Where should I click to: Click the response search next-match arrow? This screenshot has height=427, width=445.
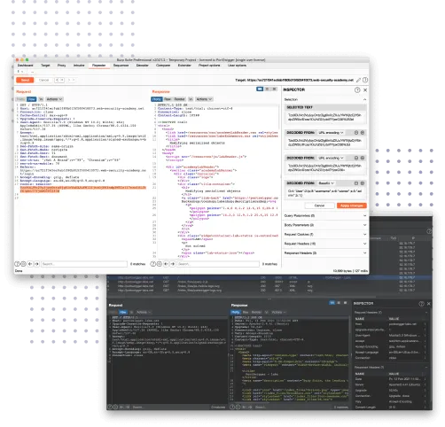[173, 264]
